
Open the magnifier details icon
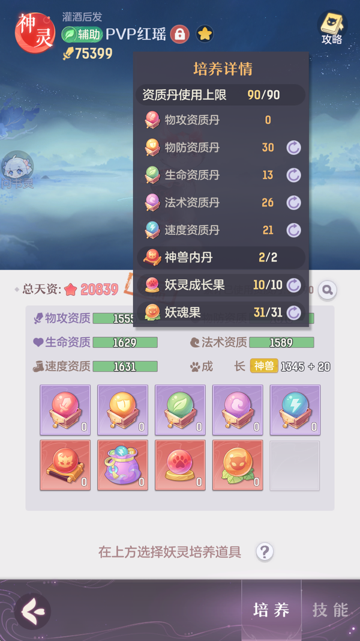tap(328, 290)
